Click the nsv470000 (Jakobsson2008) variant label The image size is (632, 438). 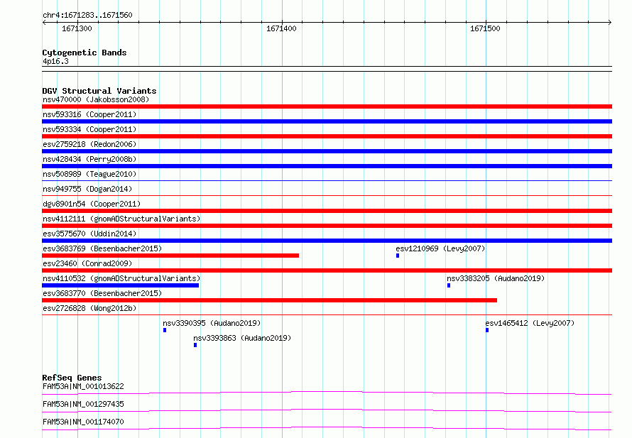pos(96,99)
